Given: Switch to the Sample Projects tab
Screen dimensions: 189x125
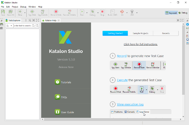Looking at the screenshot, I should tap(140, 33).
